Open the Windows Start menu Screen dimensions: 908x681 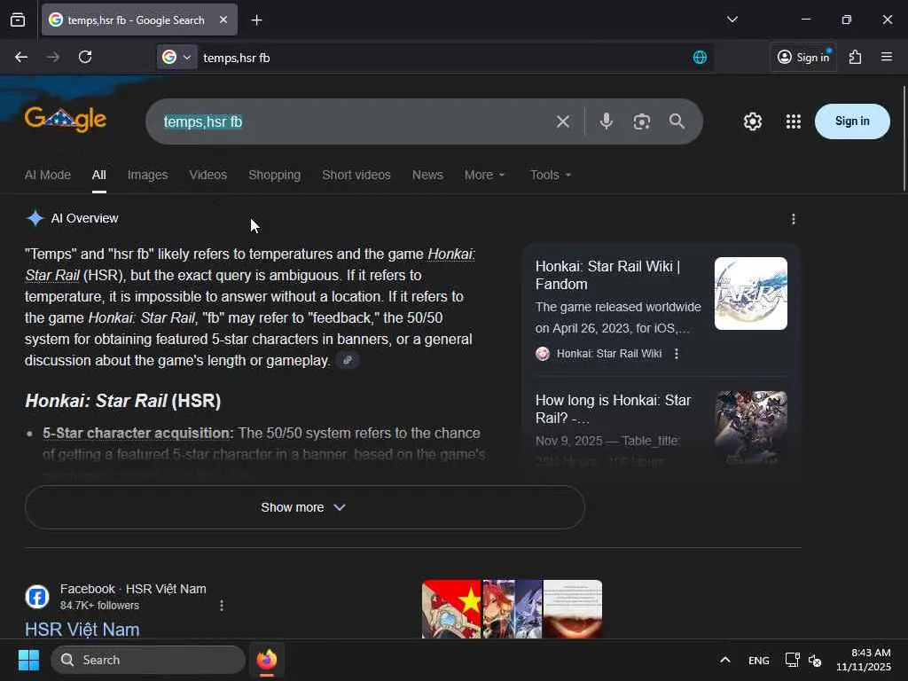28,660
